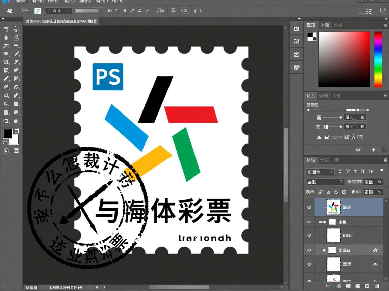Click inside the color picker gradient field

[x=344, y=59]
